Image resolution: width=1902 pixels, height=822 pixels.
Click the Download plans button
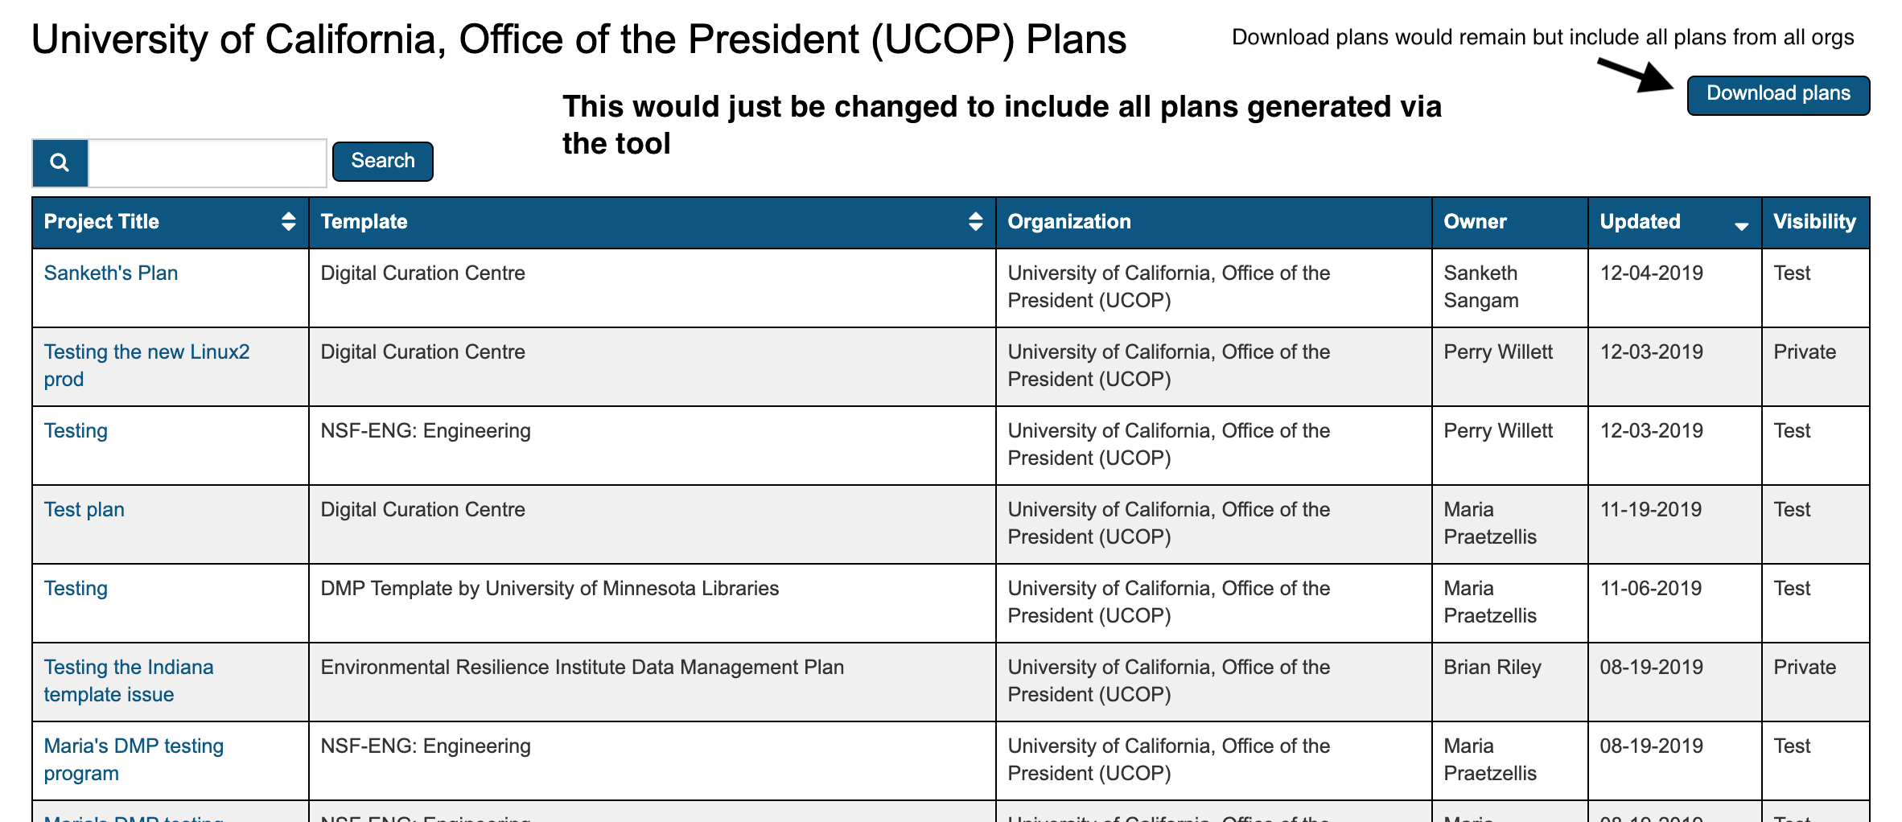[1778, 92]
